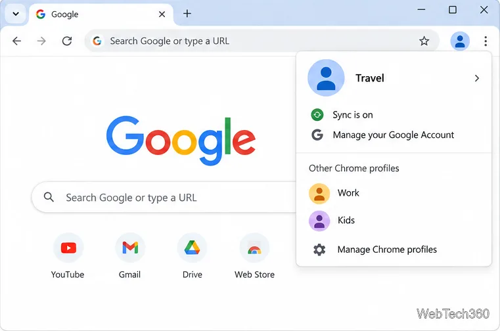Screen dimensions: 500x331
Task: Go back using the back arrow
Action: (16, 41)
